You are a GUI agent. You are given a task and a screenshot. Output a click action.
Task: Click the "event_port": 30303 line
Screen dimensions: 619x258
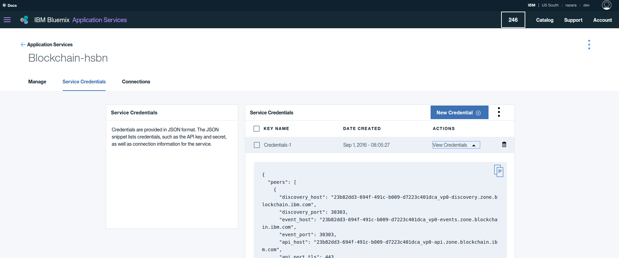tap(308, 235)
